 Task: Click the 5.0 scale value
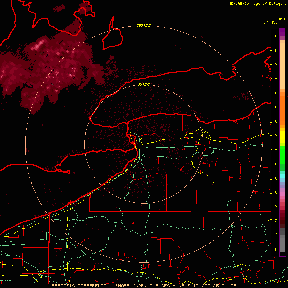pyautogui.click(x=274, y=121)
